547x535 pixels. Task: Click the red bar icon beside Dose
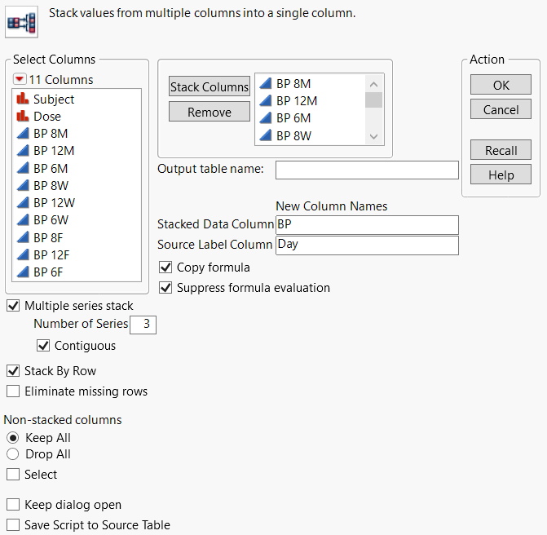23,117
